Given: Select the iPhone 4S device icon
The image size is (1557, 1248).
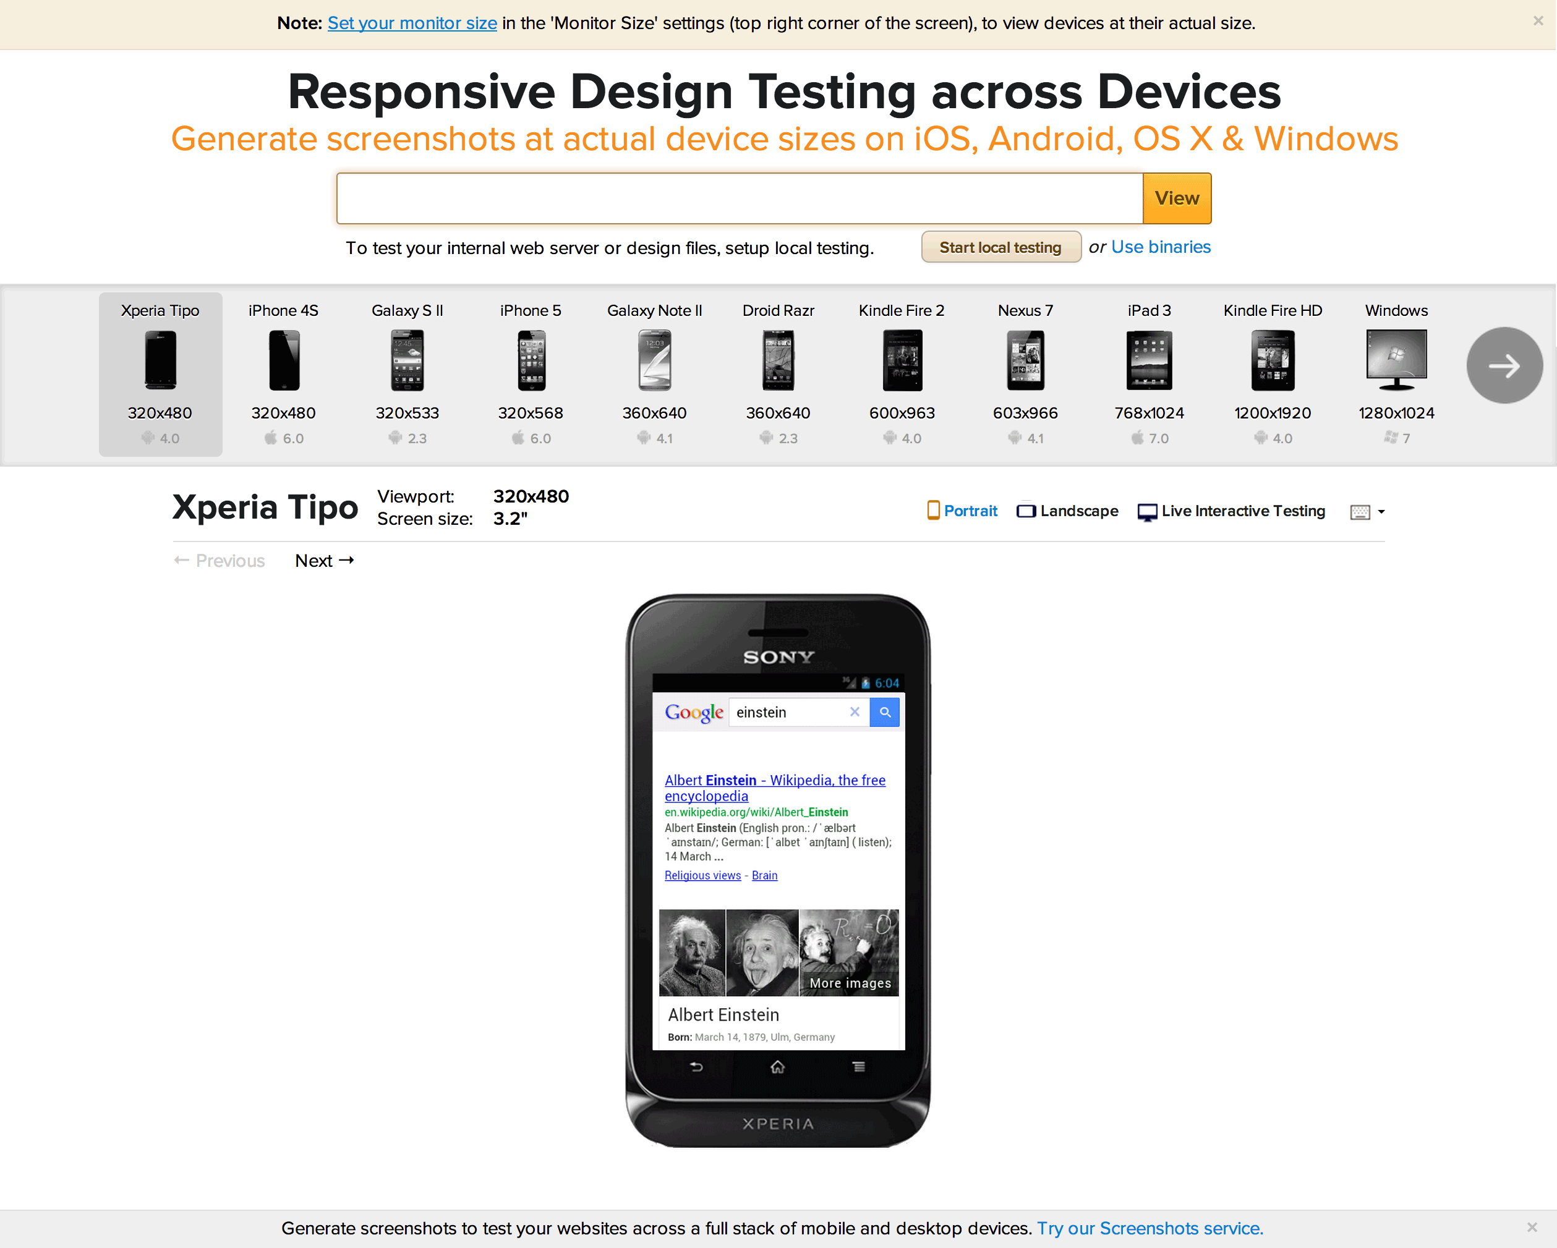Looking at the screenshot, I should pyautogui.click(x=284, y=360).
